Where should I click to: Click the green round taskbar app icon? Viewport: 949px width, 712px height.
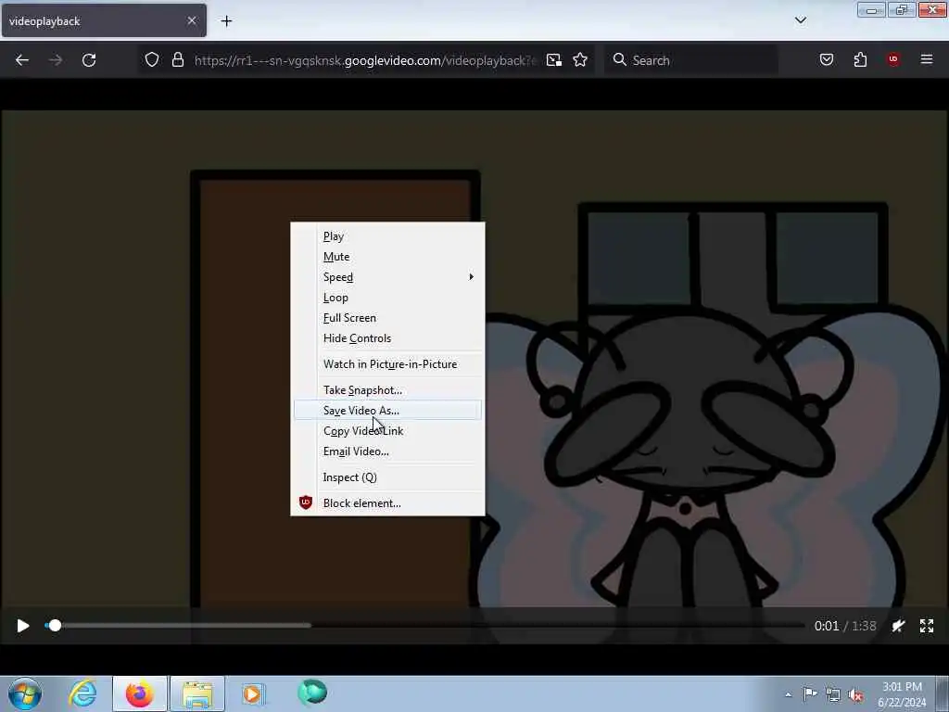312,693
